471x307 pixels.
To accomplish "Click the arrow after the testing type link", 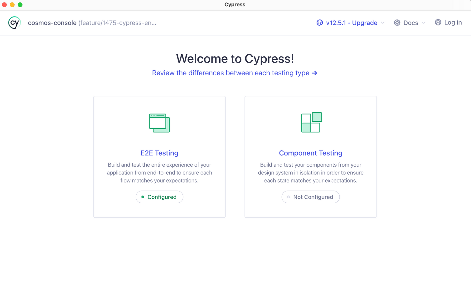I will (x=314, y=73).
